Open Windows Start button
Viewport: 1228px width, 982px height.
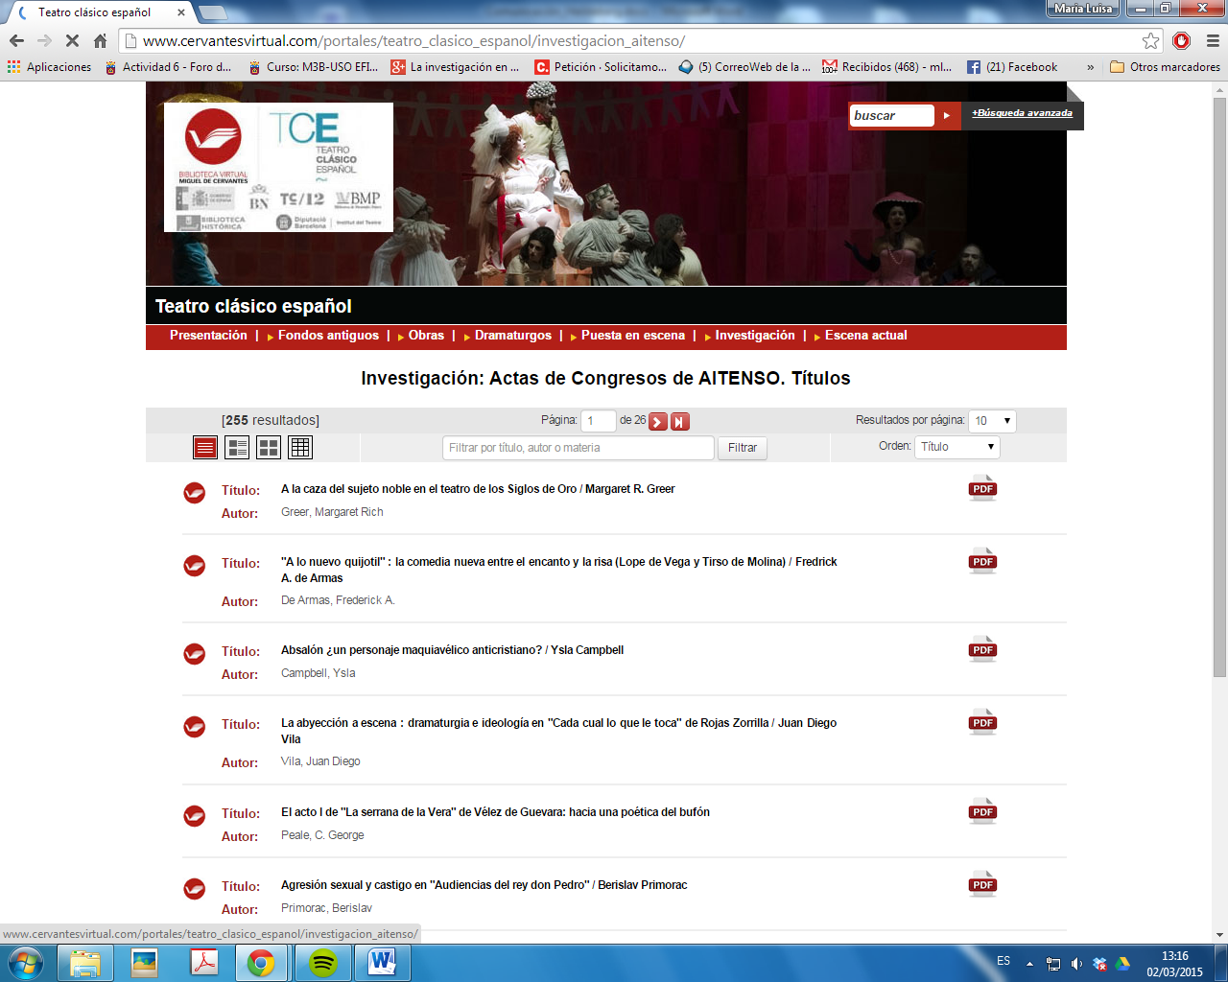(x=26, y=962)
